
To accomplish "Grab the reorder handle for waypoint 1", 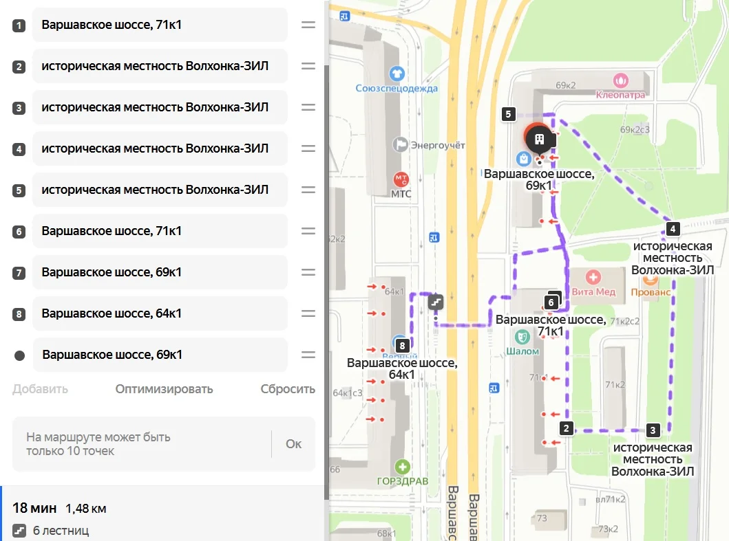I will [308, 25].
